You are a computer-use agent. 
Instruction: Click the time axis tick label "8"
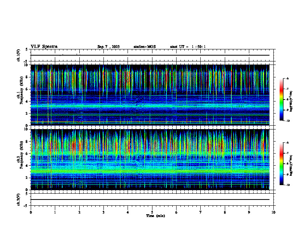click(225, 212)
